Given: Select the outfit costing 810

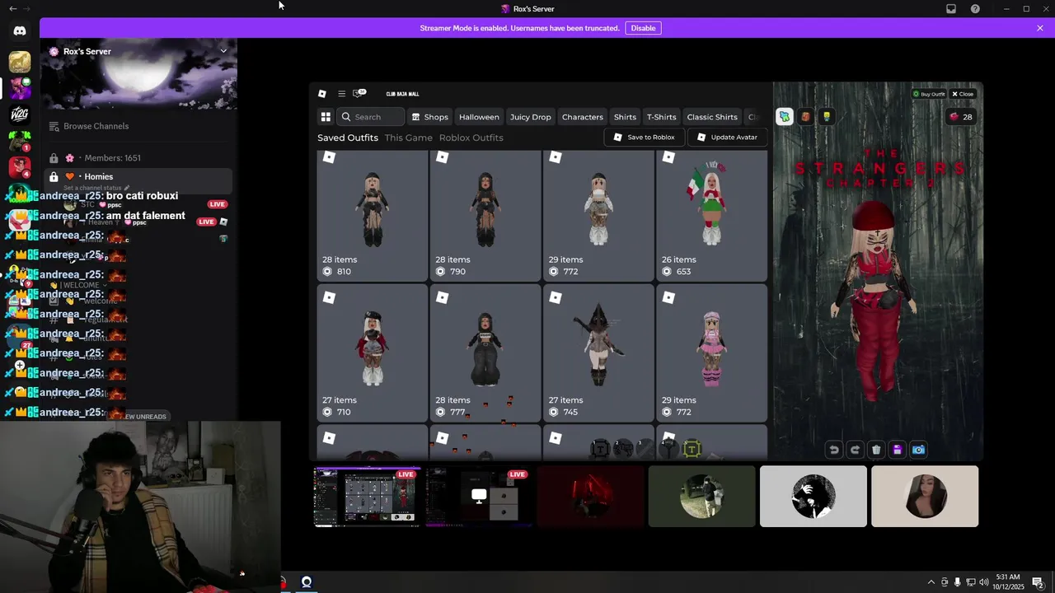Looking at the screenshot, I should [373, 215].
